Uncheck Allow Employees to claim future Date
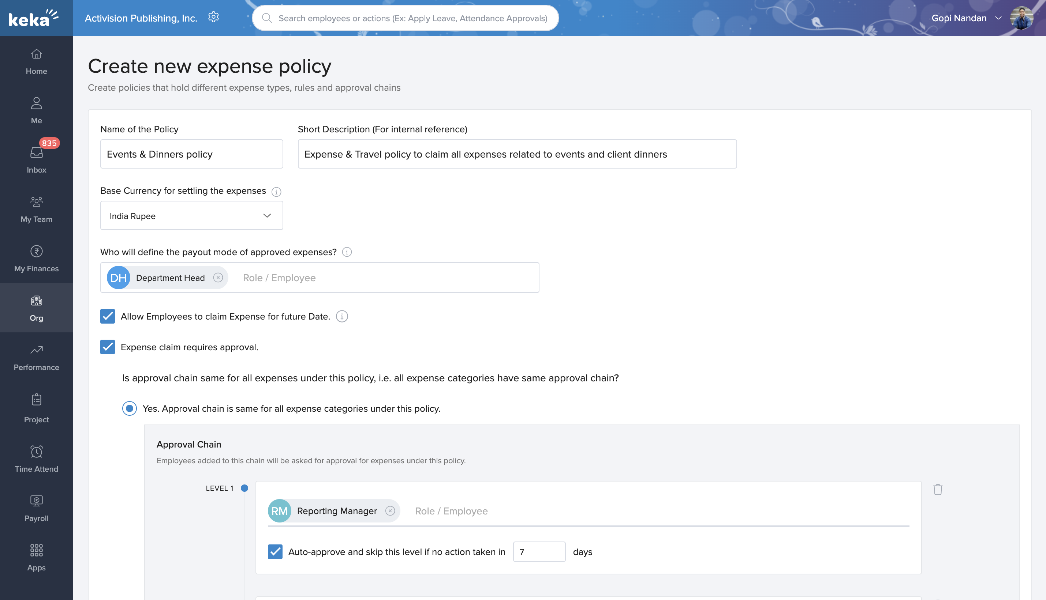The image size is (1046, 600). [x=108, y=317]
